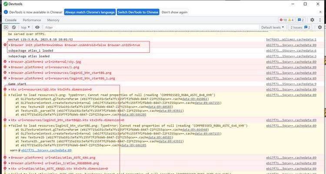The height and width of the screenshot is (174, 326).
Task: Open console sidebar panel icon
Action: coord(6,27)
